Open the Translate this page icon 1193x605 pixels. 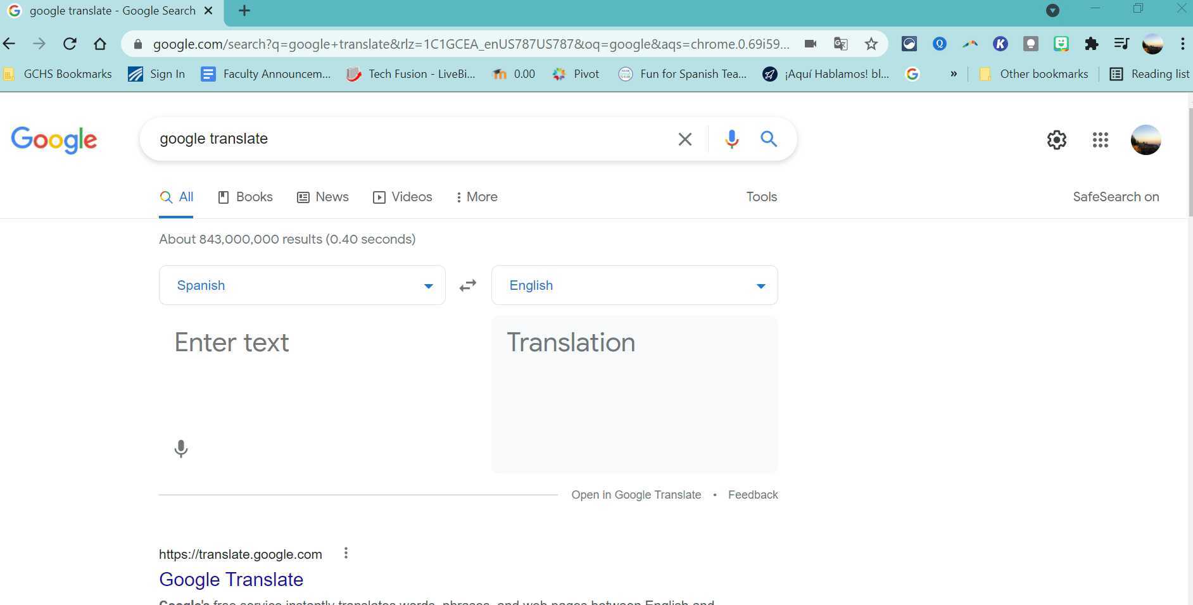(x=840, y=44)
